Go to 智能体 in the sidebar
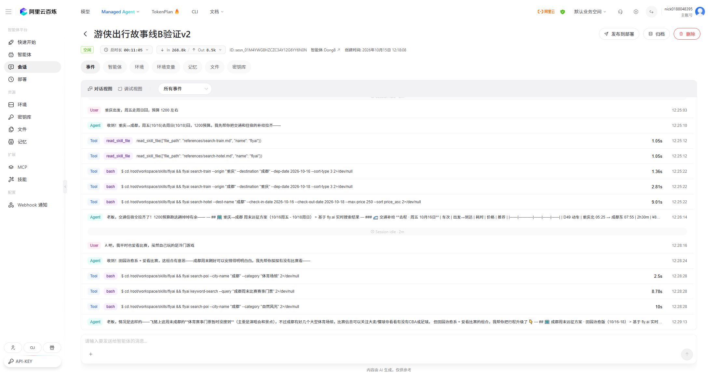This screenshot has width=716, height=373. (33, 55)
